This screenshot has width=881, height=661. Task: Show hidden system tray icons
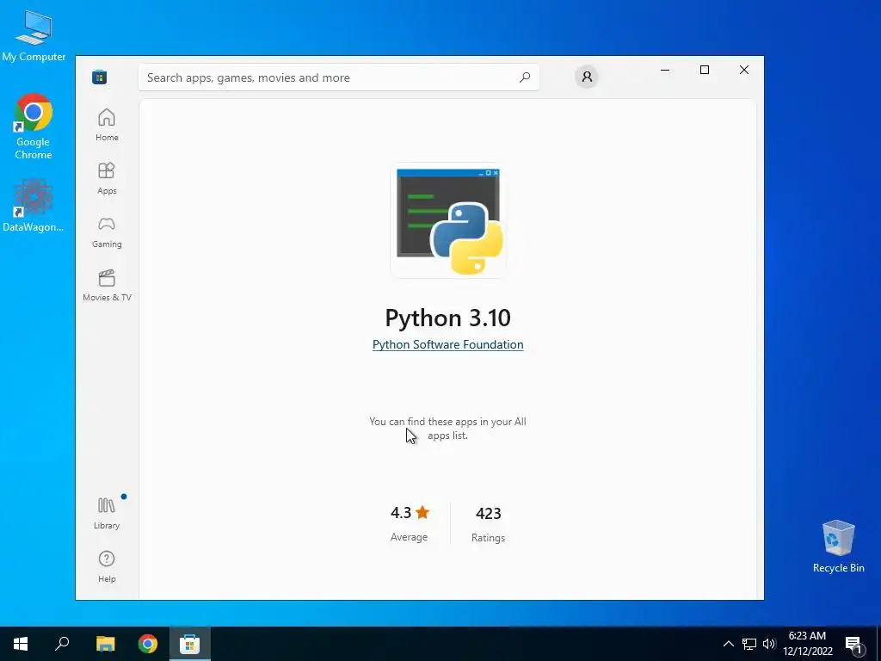pyautogui.click(x=728, y=644)
